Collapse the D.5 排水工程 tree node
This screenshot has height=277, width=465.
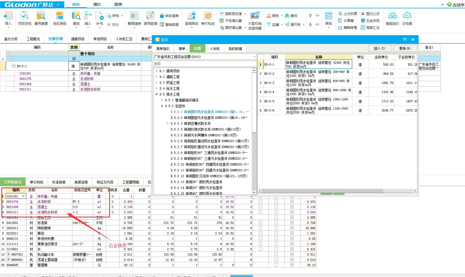[157, 94]
